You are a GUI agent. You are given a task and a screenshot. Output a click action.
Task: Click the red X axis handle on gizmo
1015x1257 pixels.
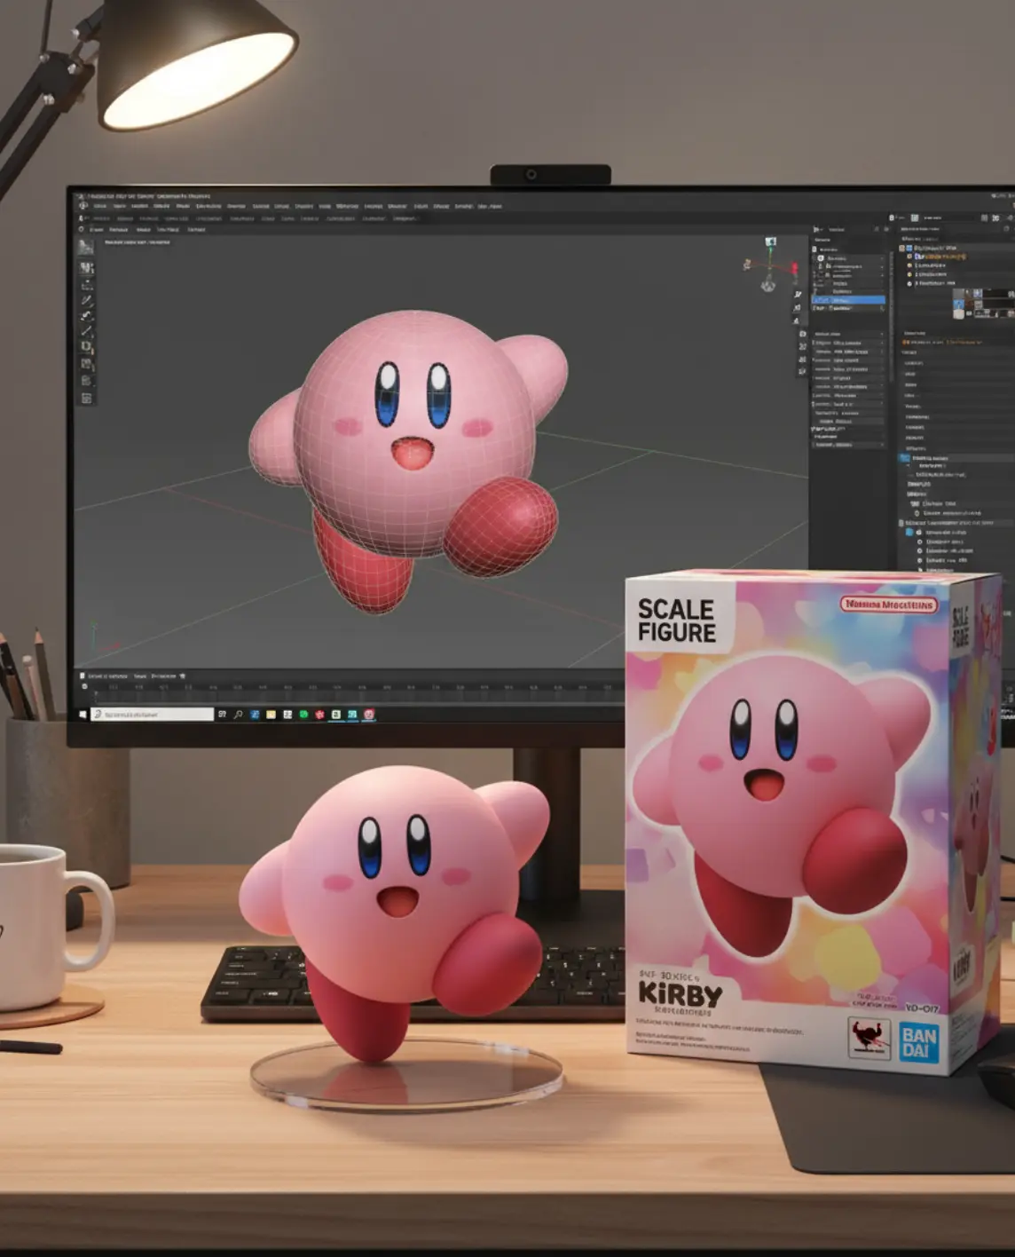pos(794,268)
